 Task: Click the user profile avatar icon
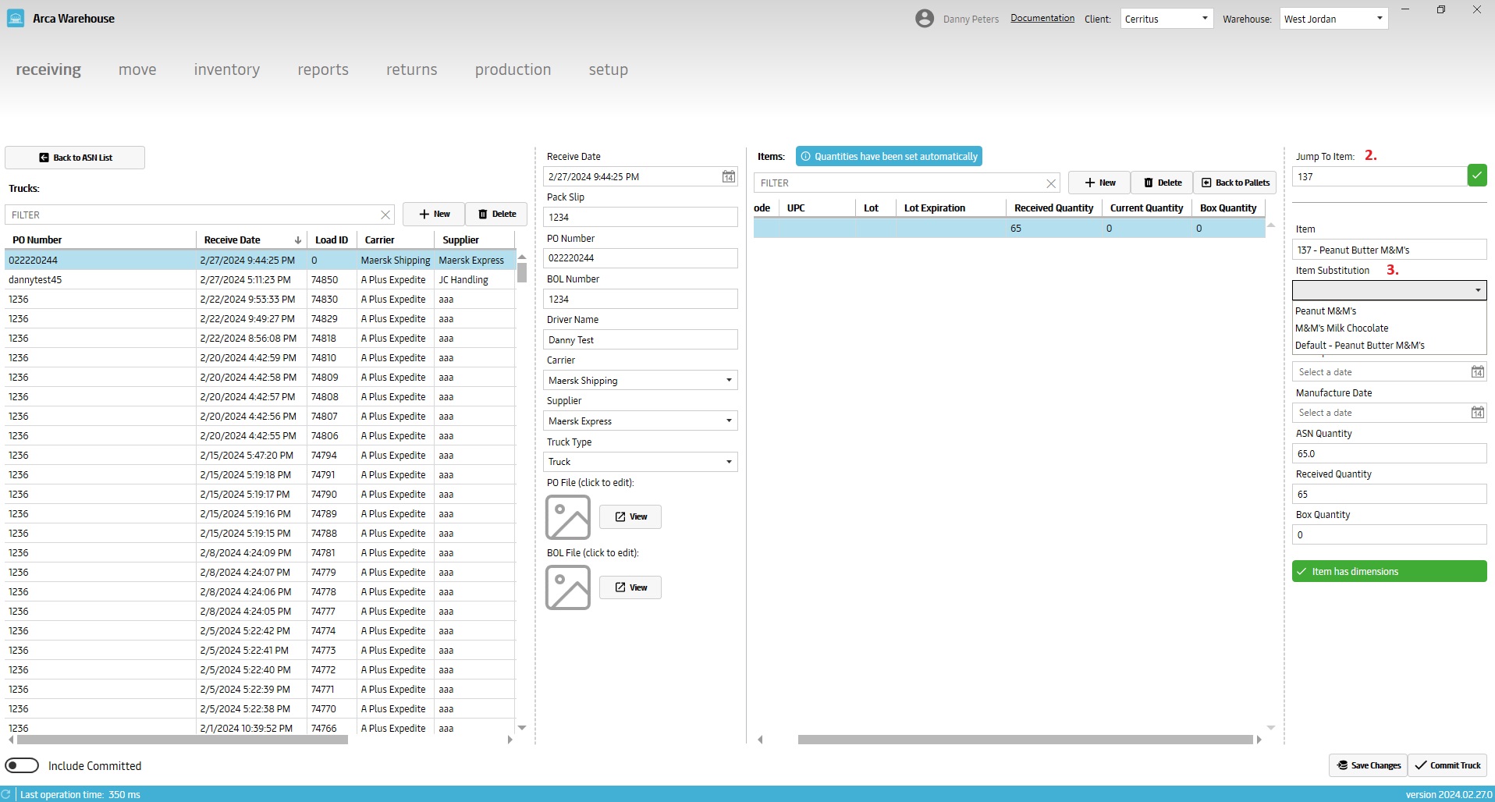pos(925,19)
